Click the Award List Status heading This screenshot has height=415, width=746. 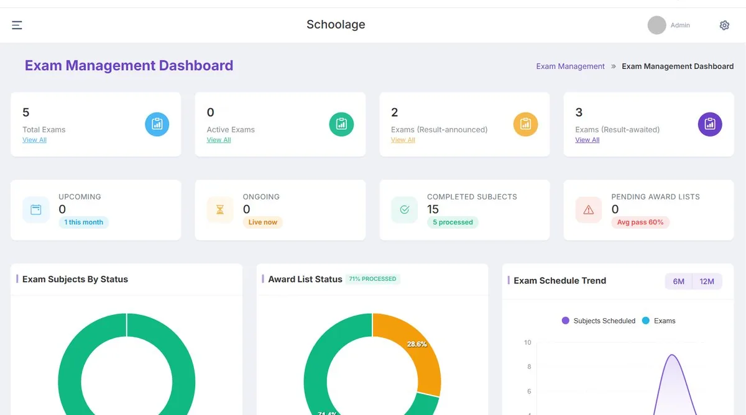coord(305,280)
